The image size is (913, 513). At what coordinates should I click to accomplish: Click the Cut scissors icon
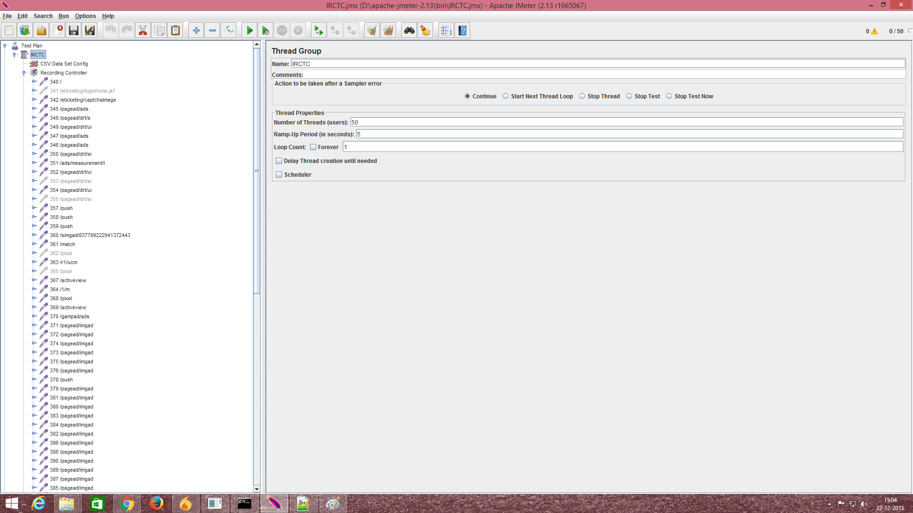143,30
